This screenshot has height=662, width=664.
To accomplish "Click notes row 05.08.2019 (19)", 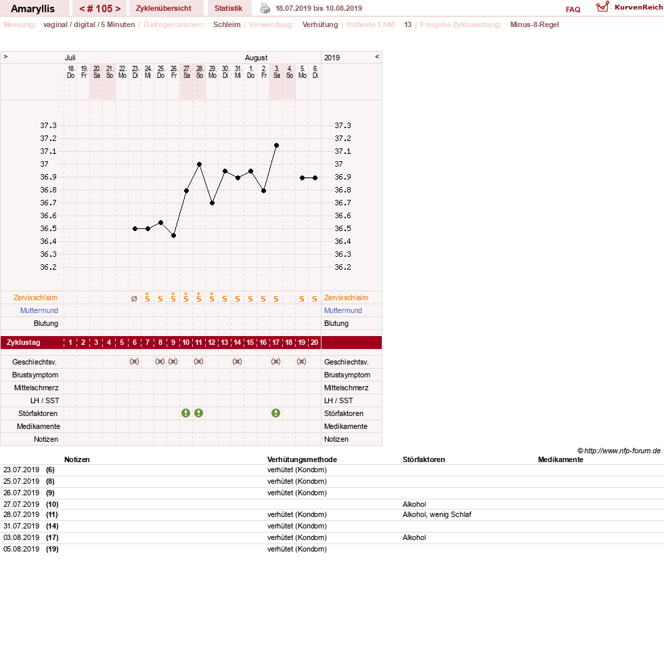I will [x=332, y=550].
